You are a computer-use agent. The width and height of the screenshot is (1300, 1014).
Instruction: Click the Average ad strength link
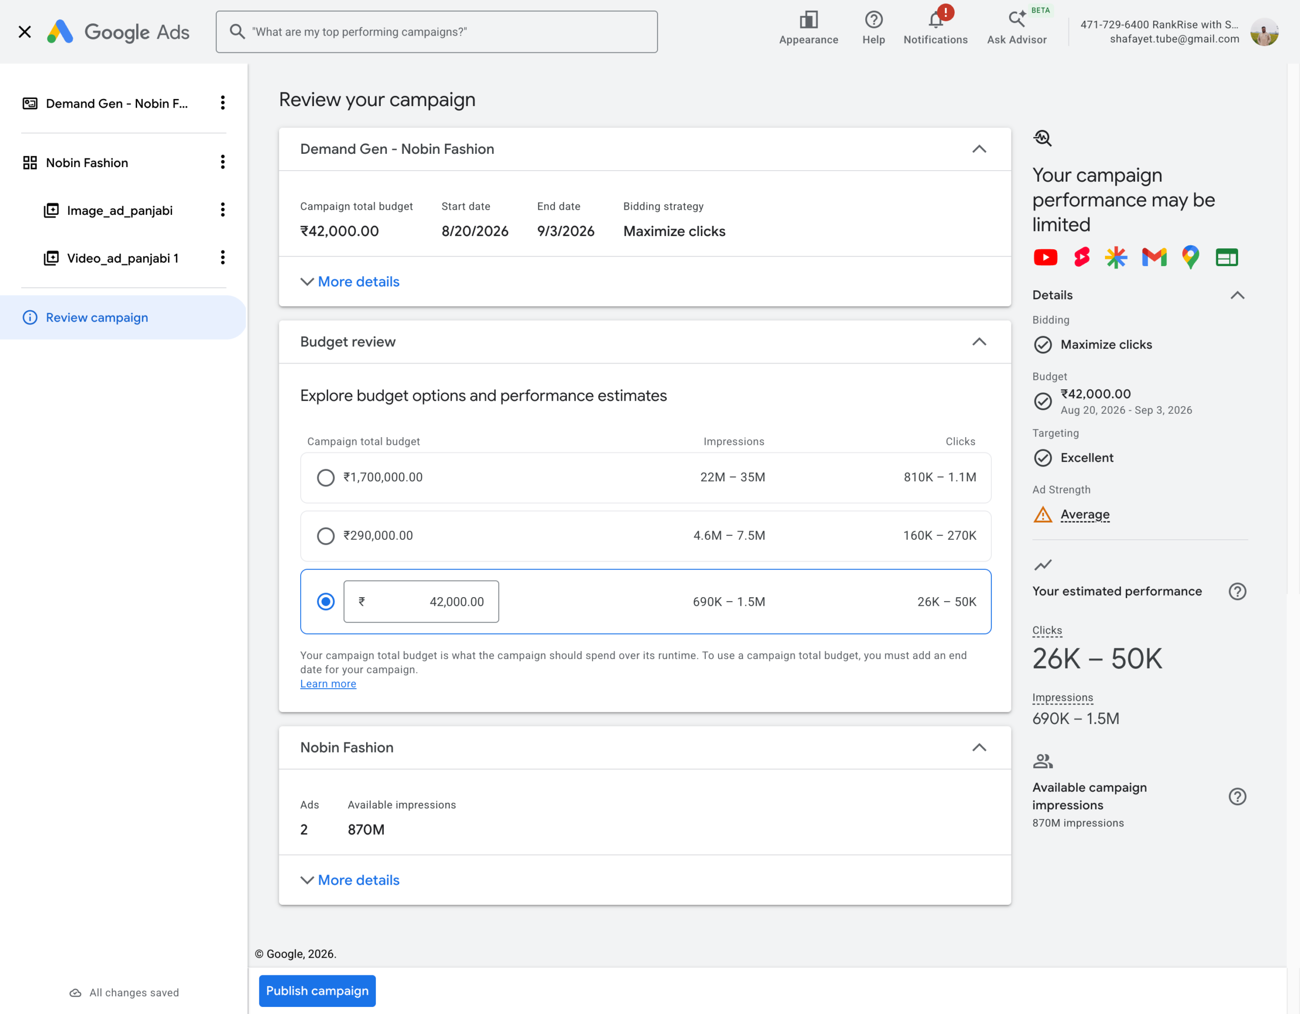click(1085, 514)
